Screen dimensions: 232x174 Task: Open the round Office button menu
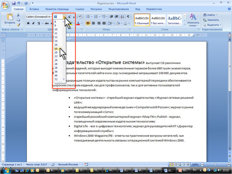(x=5, y=5)
